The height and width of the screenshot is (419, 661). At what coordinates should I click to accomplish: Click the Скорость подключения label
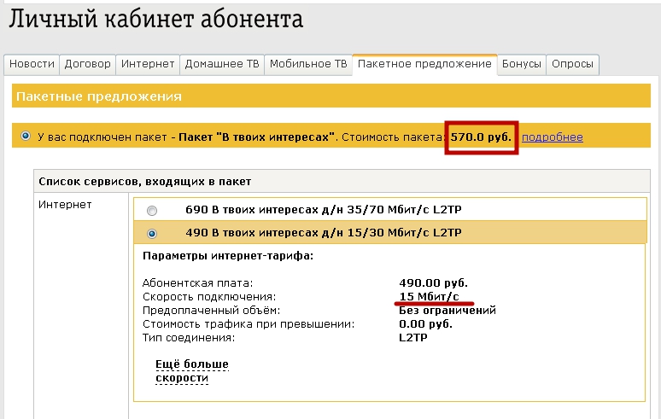pos(209,296)
